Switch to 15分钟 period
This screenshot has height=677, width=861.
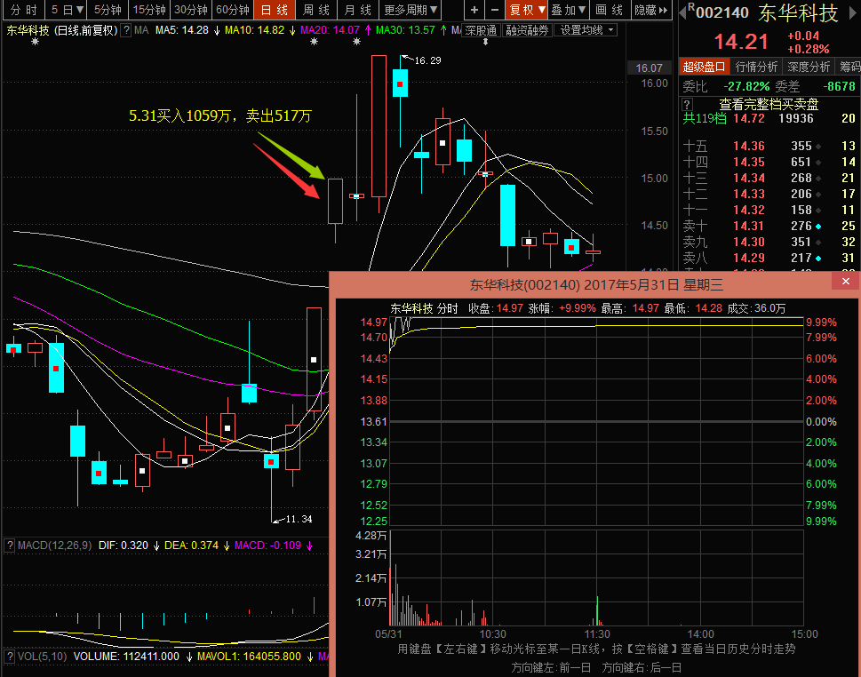(x=149, y=10)
